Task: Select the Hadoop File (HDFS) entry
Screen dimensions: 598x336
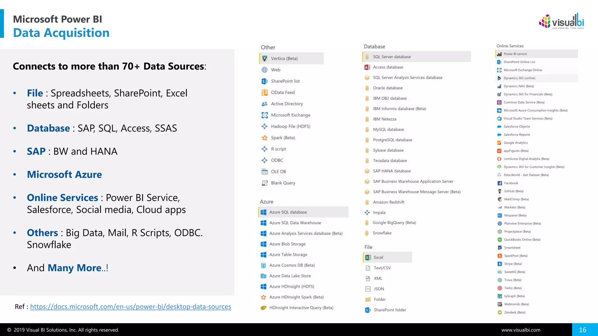Action: coord(286,126)
